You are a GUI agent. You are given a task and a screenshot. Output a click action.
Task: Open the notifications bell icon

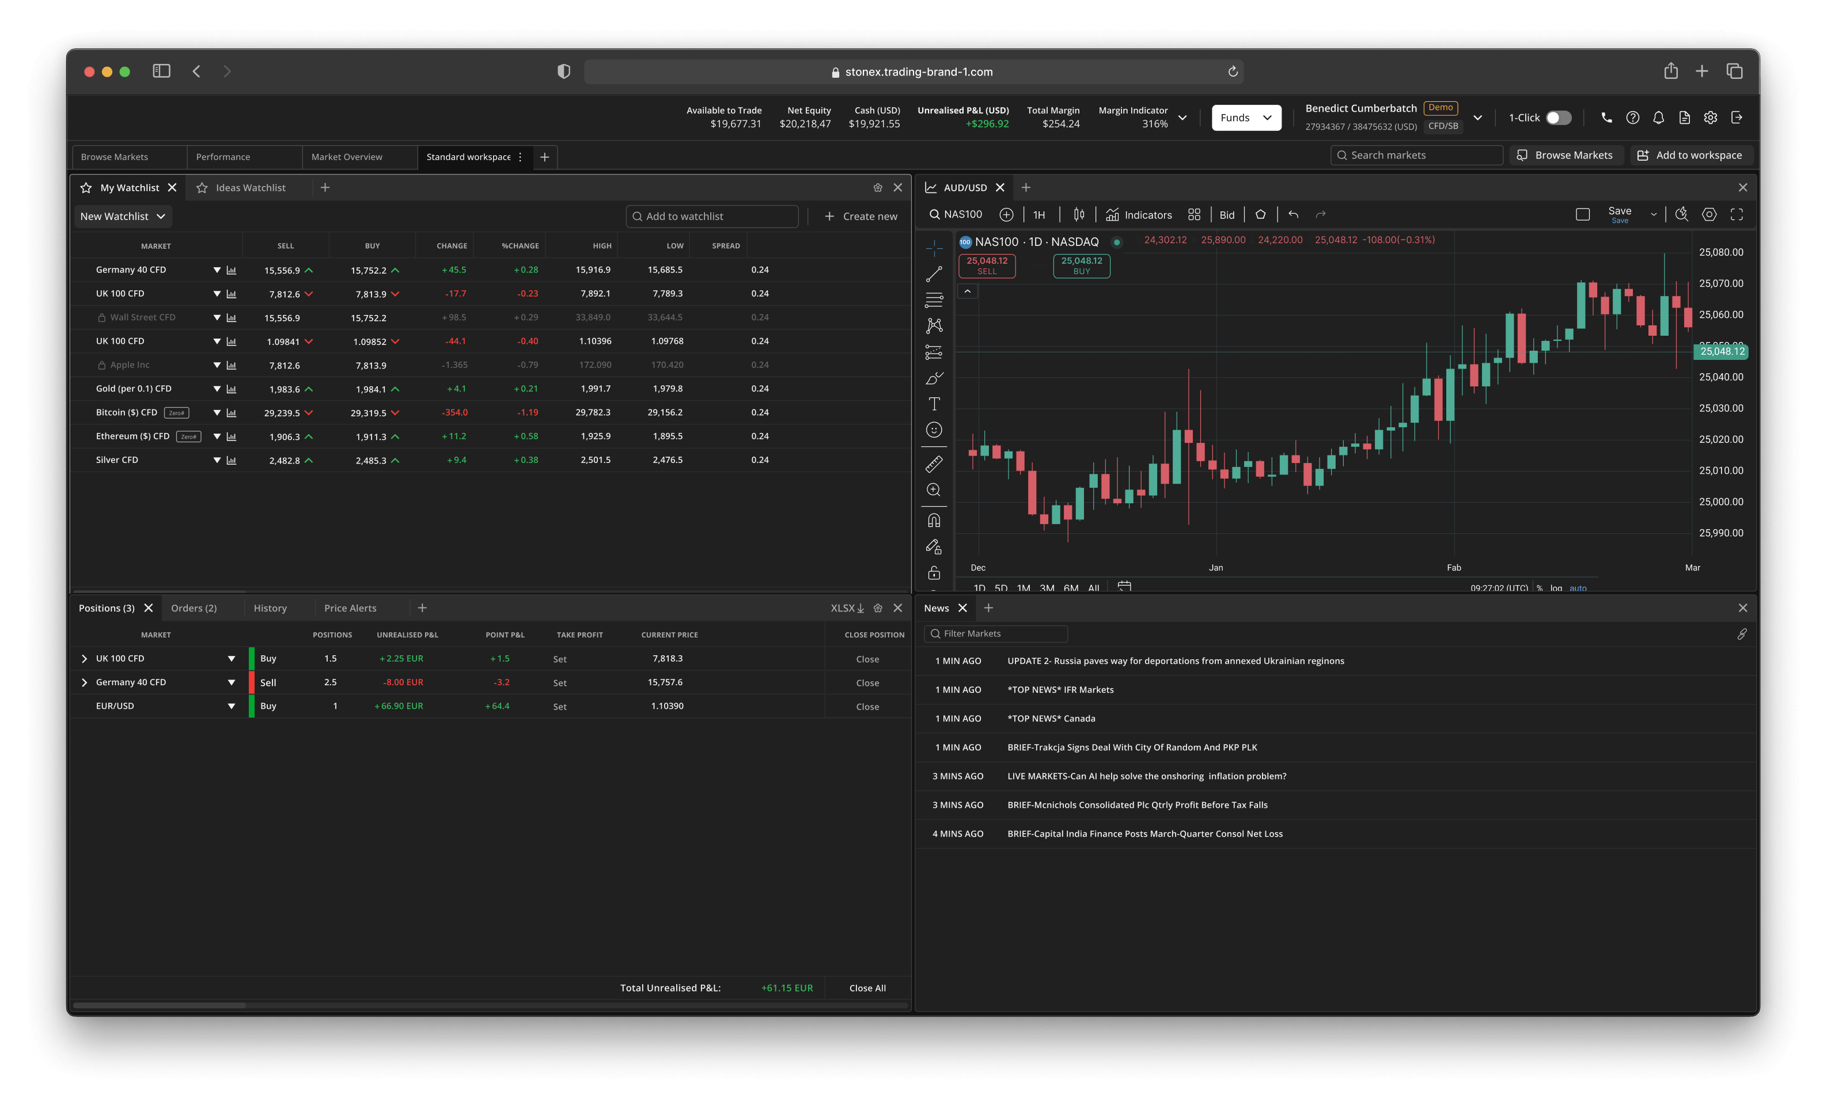[x=1659, y=118]
